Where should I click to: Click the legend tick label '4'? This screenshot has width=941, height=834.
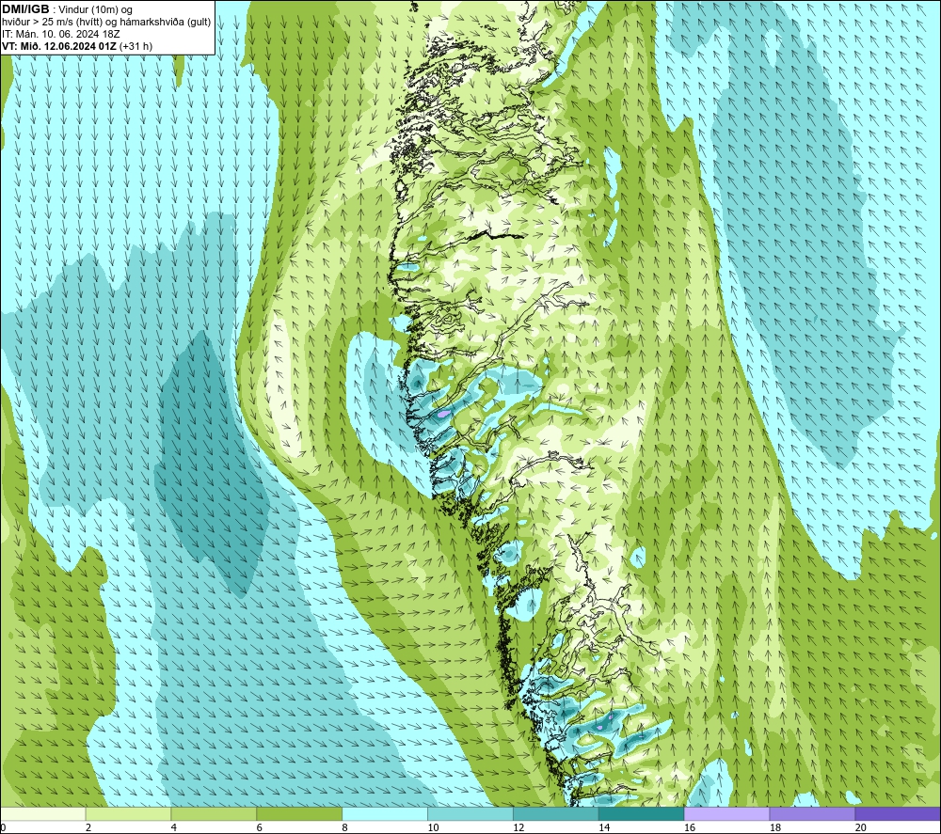173,827
